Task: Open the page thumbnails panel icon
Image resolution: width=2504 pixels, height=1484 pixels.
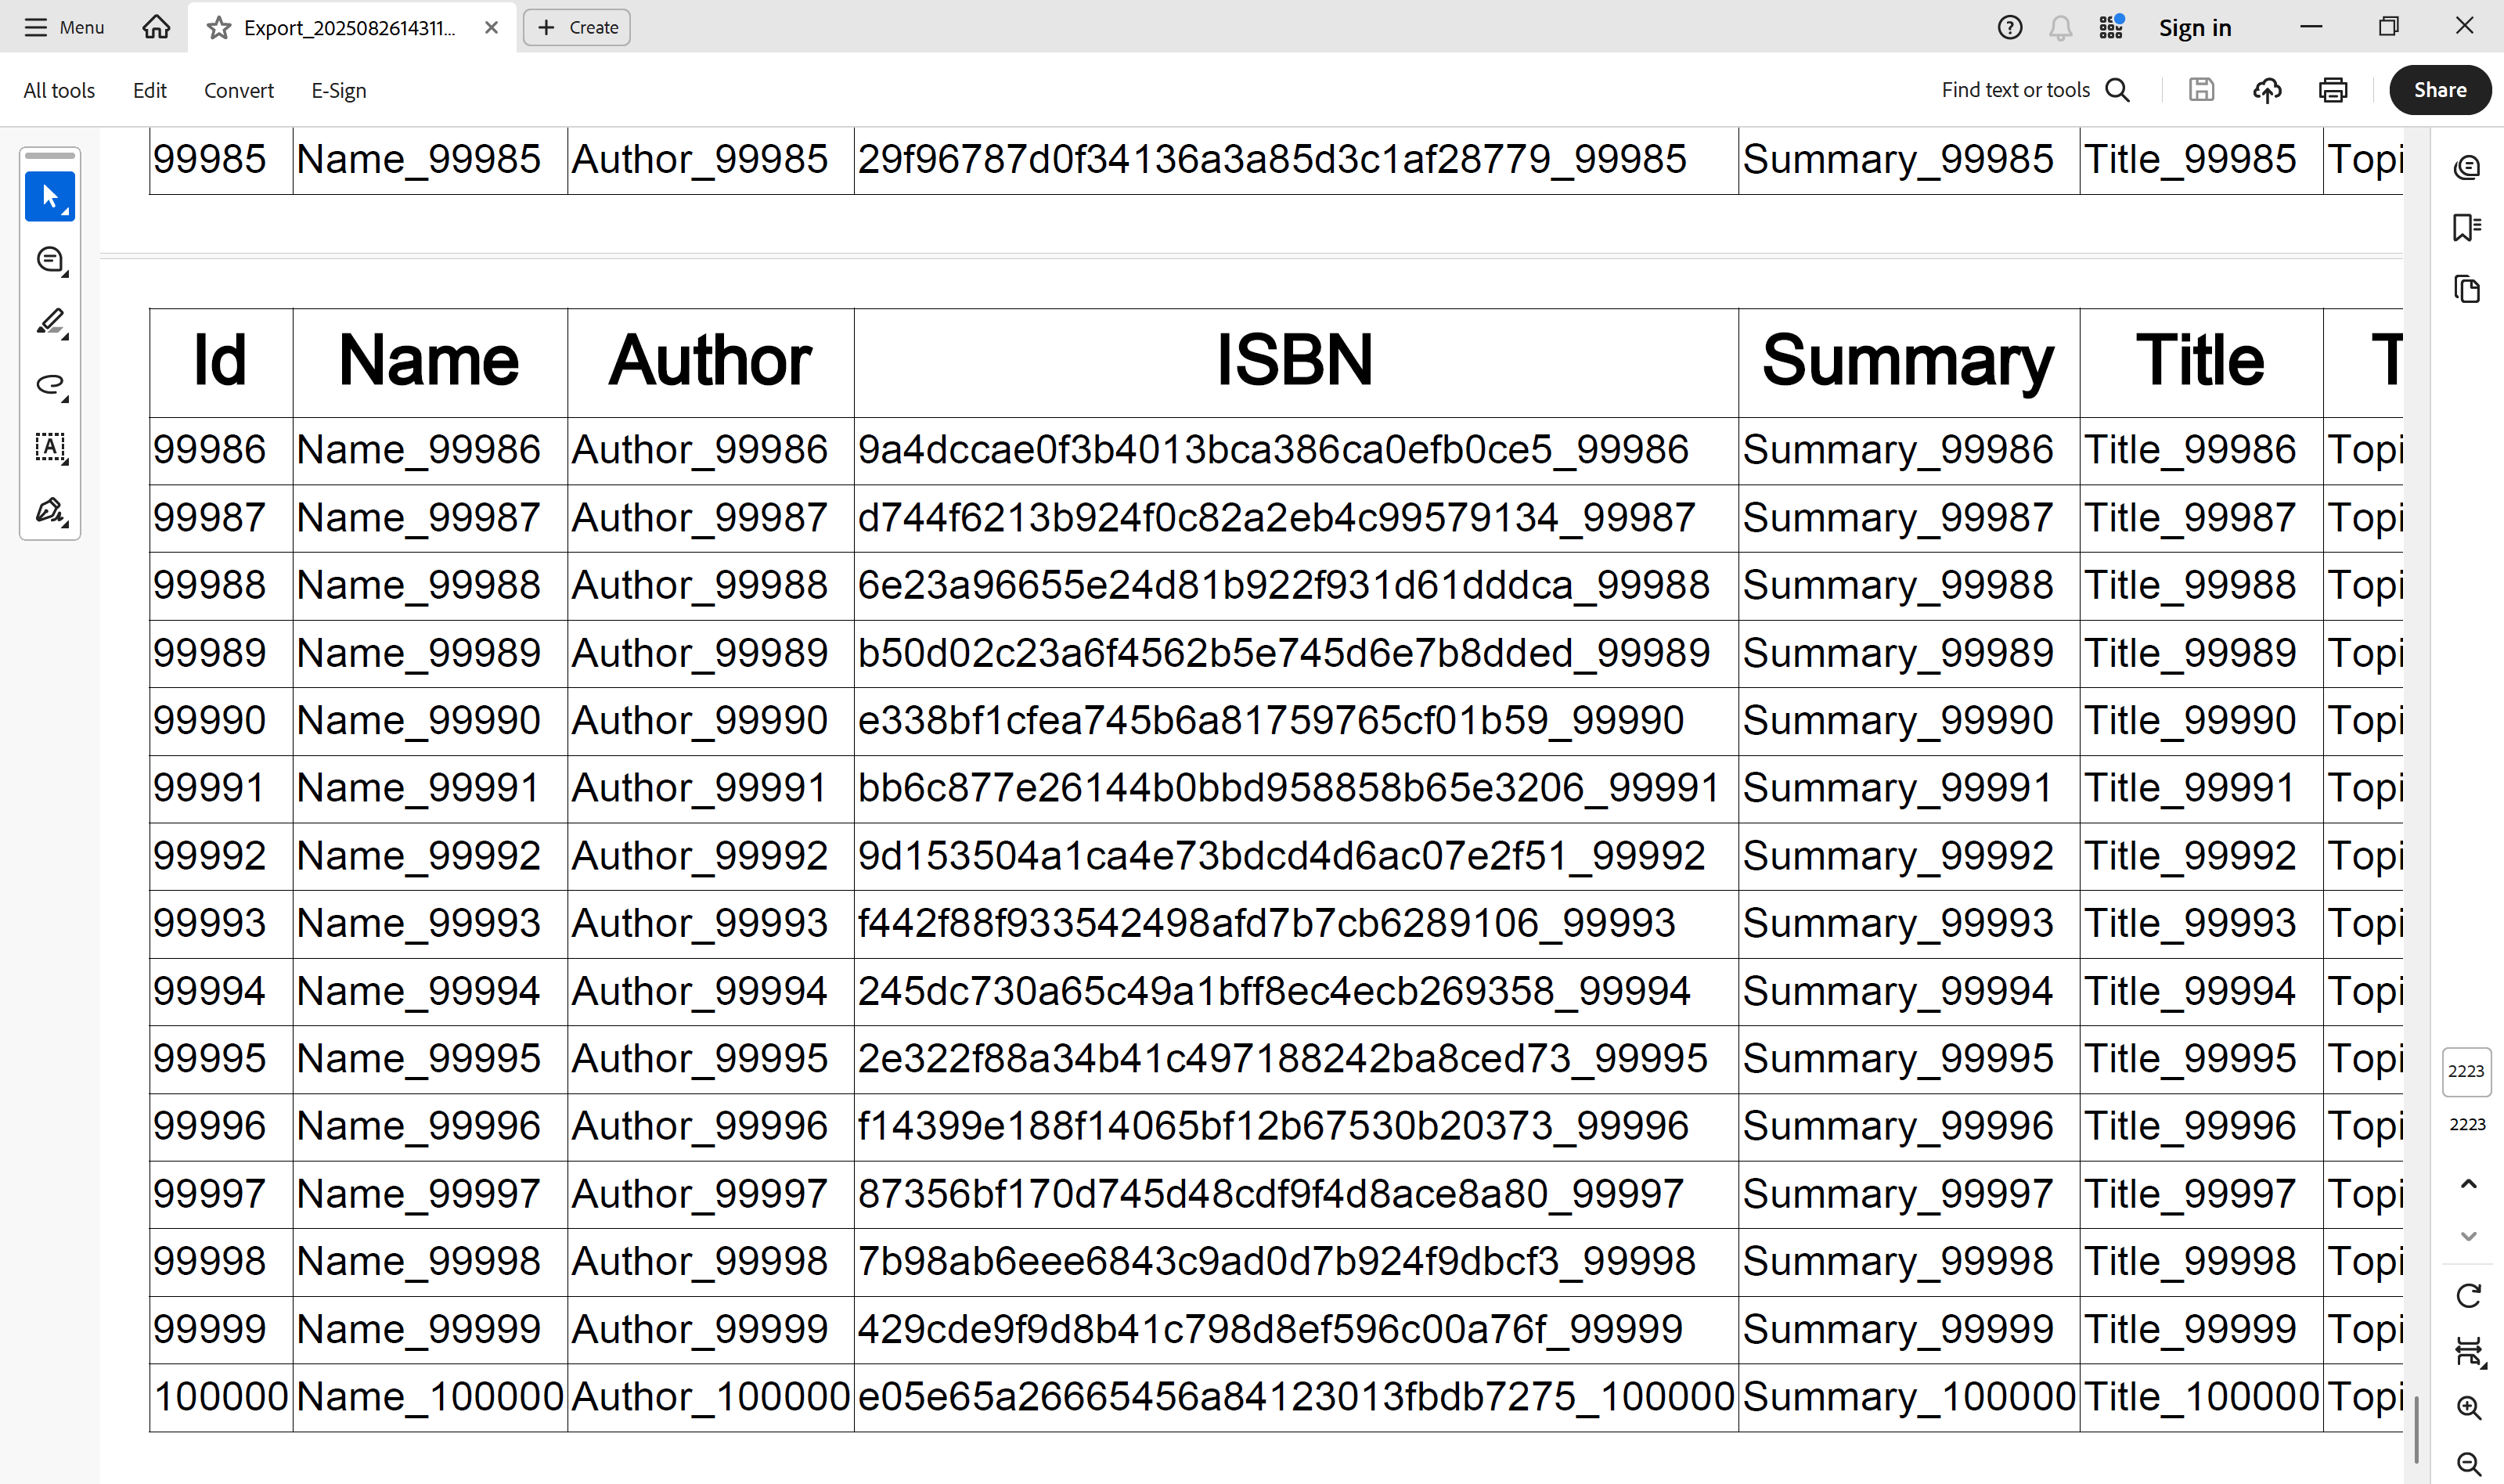Action: click(2466, 290)
